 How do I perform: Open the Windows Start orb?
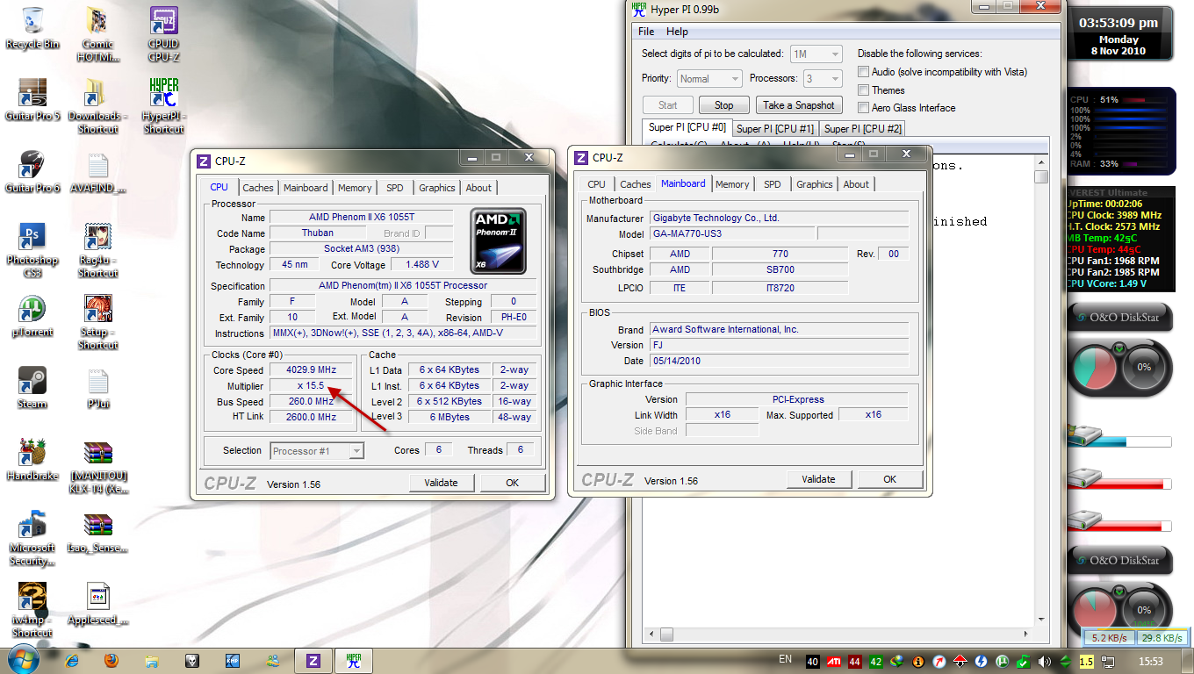(22, 659)
